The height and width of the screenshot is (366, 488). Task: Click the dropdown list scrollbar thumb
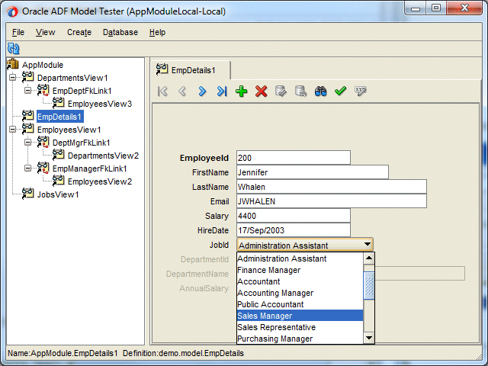[x=369, y=285]
